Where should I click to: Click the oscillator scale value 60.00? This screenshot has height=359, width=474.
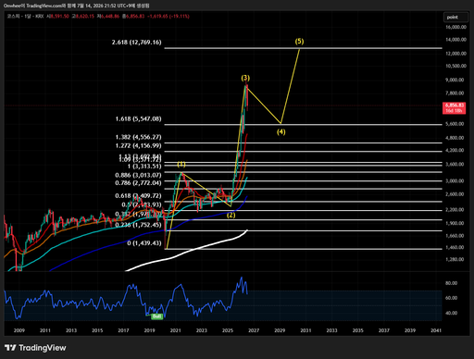(x=451, y=298)
